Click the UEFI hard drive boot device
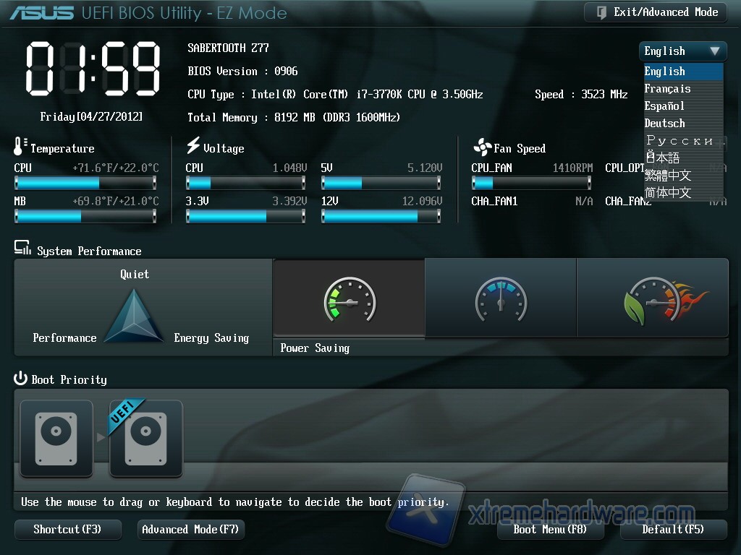 pos(145,439)
